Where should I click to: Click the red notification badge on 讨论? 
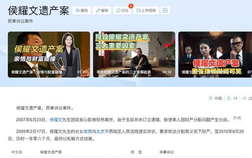(131, 6)
